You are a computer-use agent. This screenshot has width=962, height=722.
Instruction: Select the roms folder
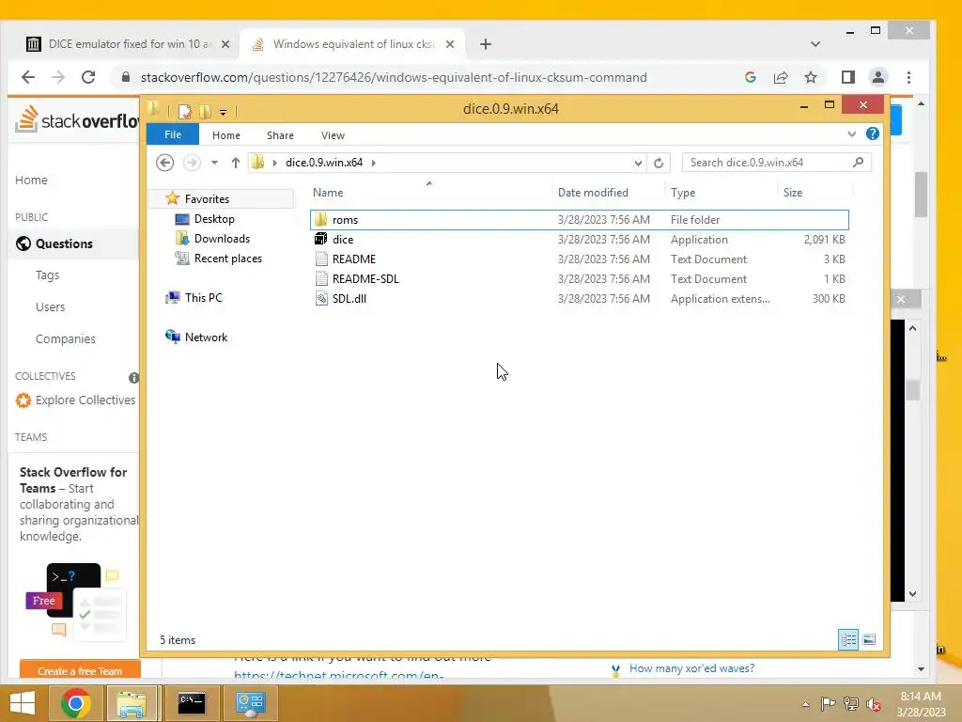point(579,220)
